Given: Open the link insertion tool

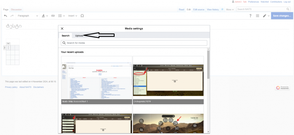Looking at the screenshot, I should coord(53,16).
